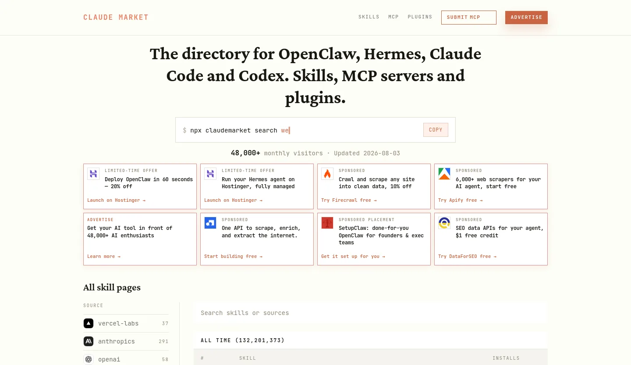631x365 pixels.
Task: Focus the Search skills or sources field
Action: pyautogui.click(x=371, y=313)
